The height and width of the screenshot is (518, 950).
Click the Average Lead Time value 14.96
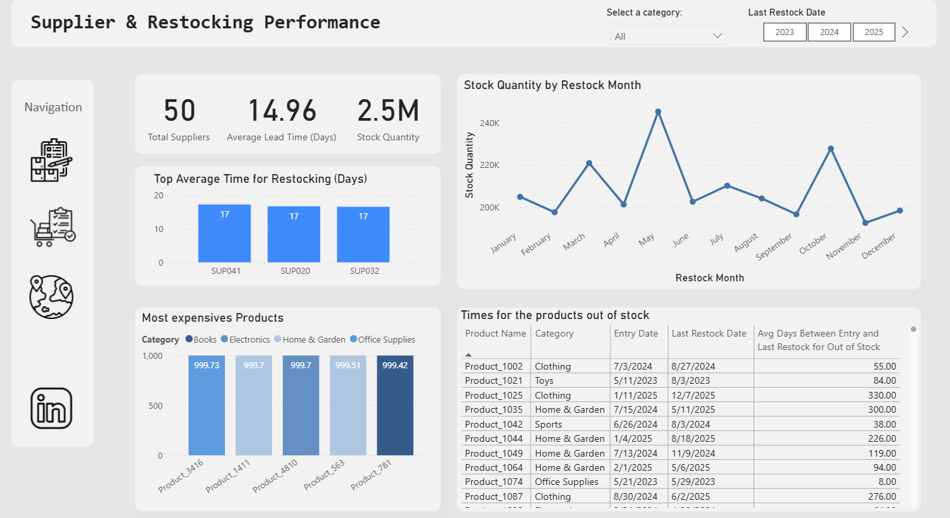pos(282,111)
